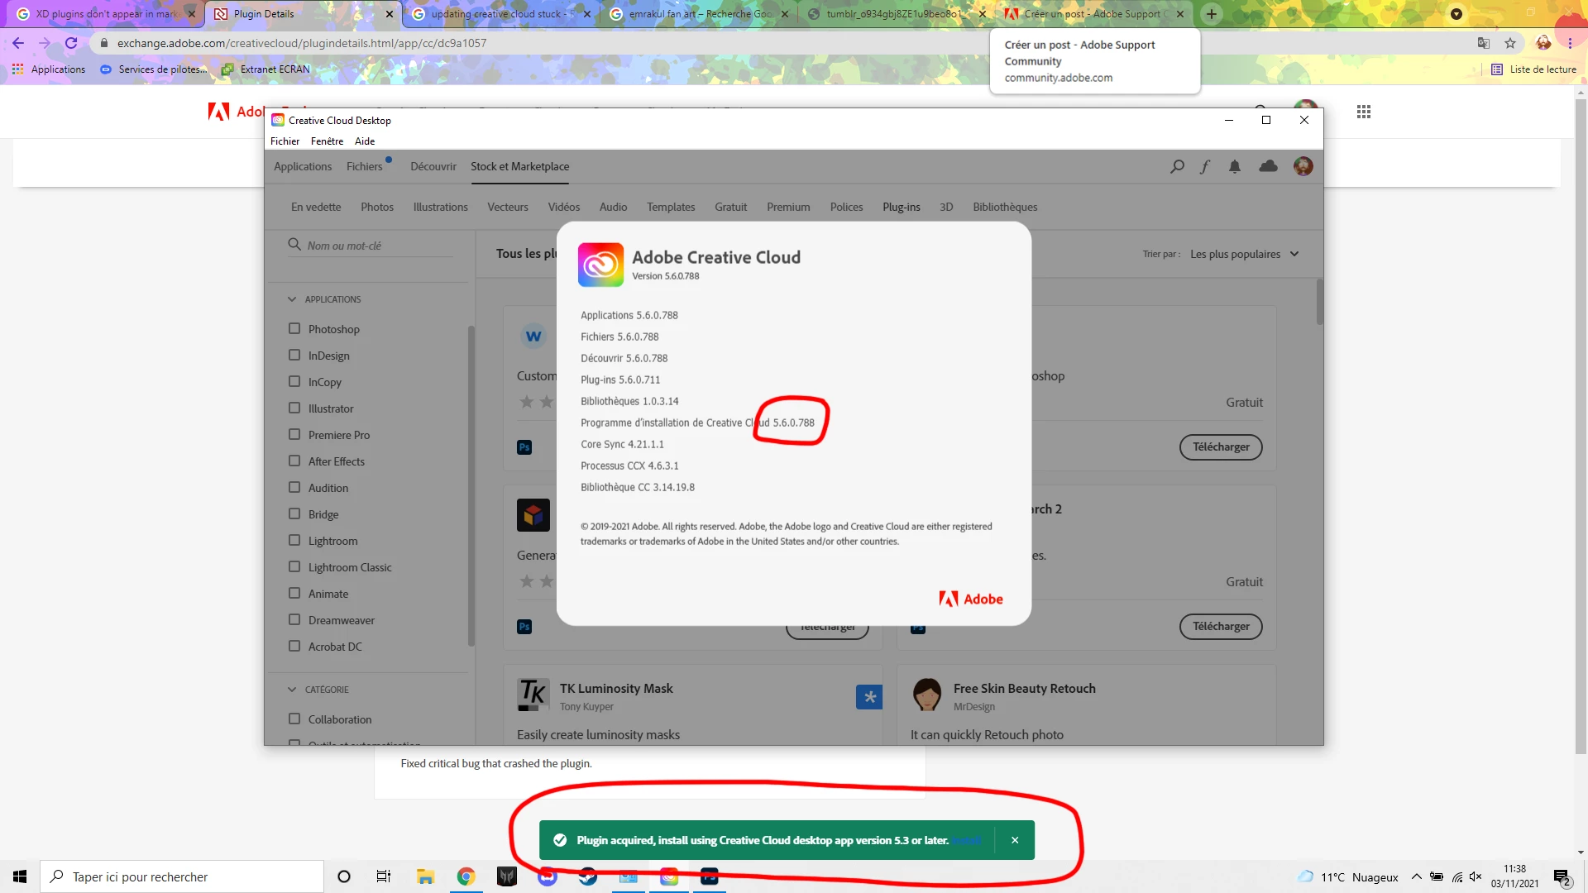Switch to the Découvrir tab

pos(433,167)
